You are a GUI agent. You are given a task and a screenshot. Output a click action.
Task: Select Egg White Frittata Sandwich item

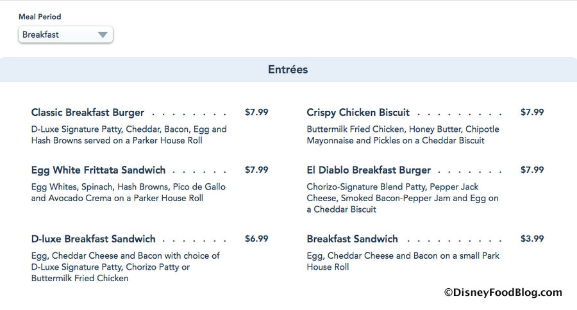coord(98,170)
